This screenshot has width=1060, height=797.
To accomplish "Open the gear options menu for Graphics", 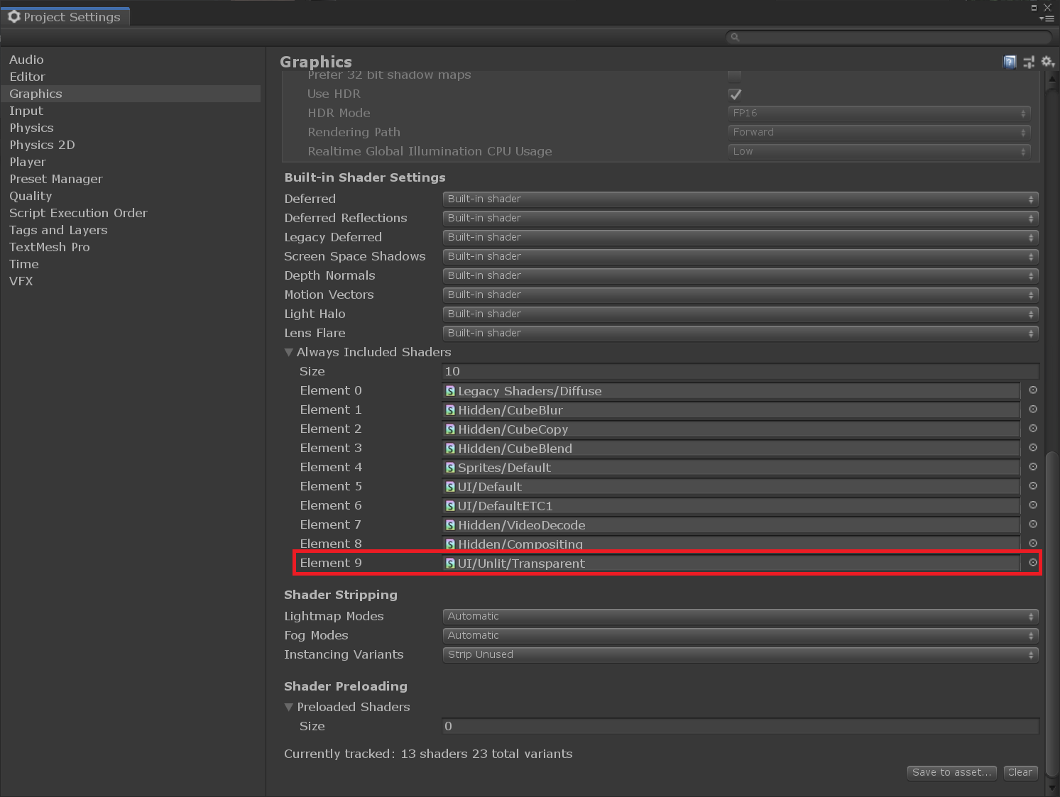I will click(x=1047, y=62).
